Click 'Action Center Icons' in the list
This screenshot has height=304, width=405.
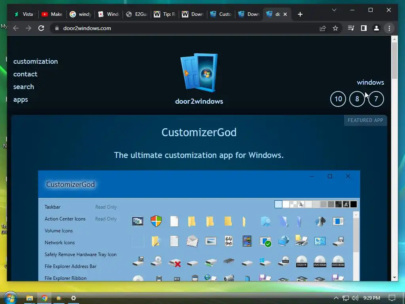(65, 218)
